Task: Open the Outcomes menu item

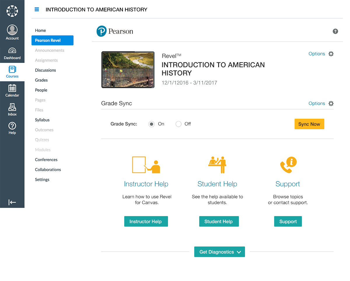Action: point(44,130)
